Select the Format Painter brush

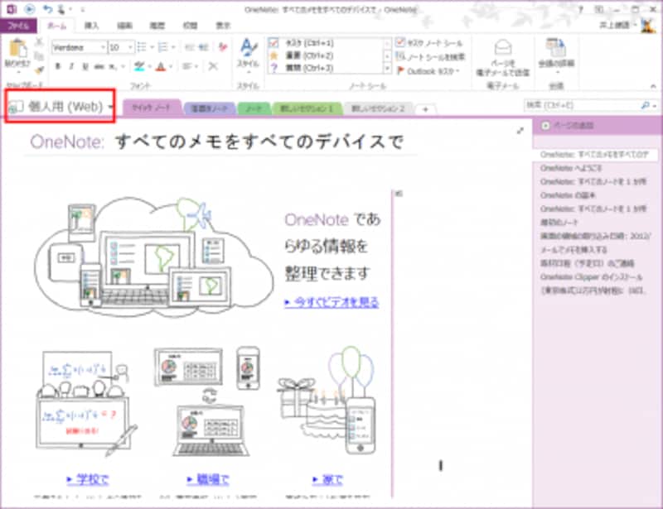coord(39,70)
